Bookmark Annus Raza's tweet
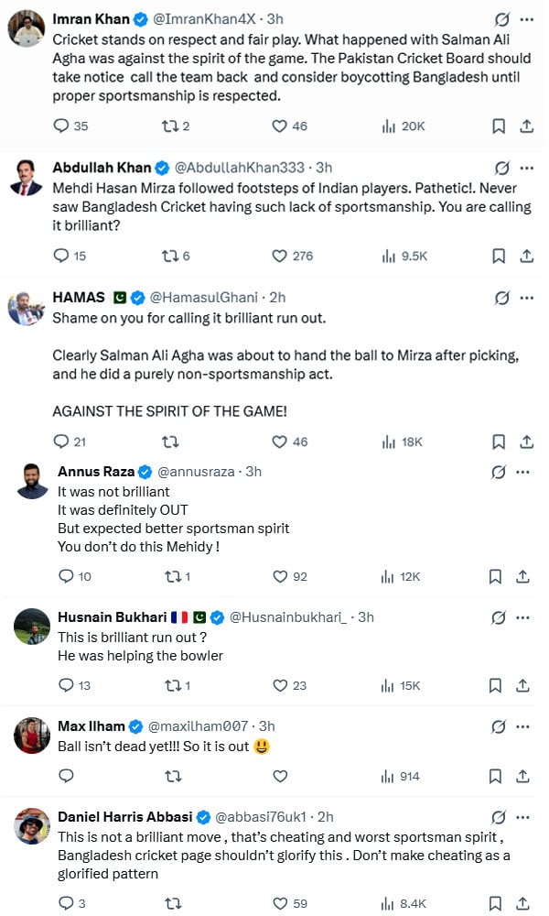Viewport: 549px width, 916px height. [495, 577]
